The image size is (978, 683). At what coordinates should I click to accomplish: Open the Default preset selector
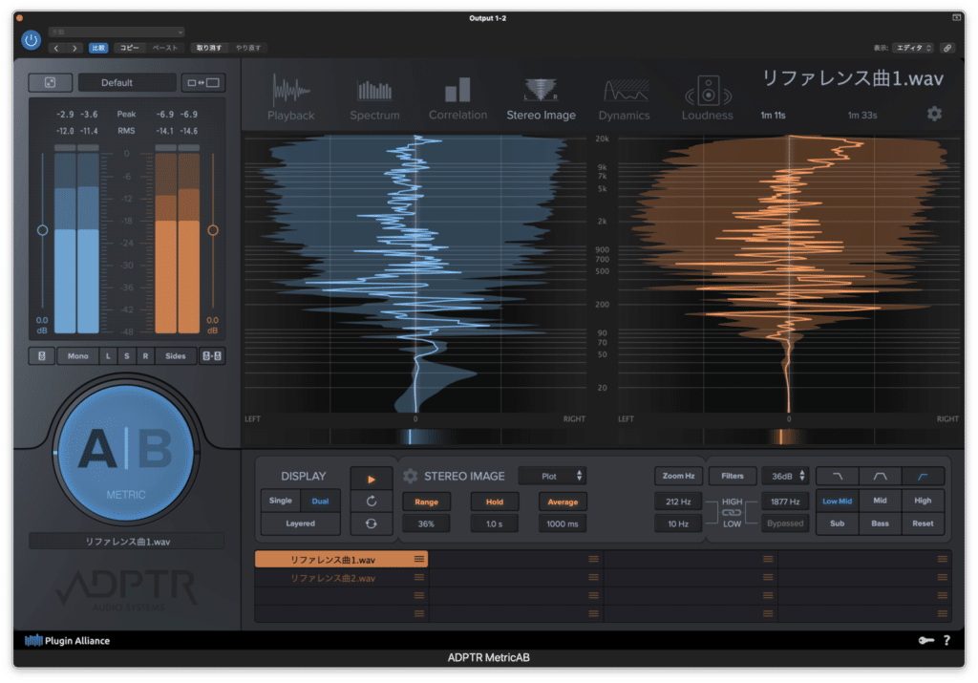(127, 82)
